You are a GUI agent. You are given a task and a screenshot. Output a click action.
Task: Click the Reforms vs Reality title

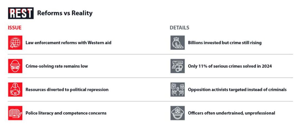click(x=65, y=13)
